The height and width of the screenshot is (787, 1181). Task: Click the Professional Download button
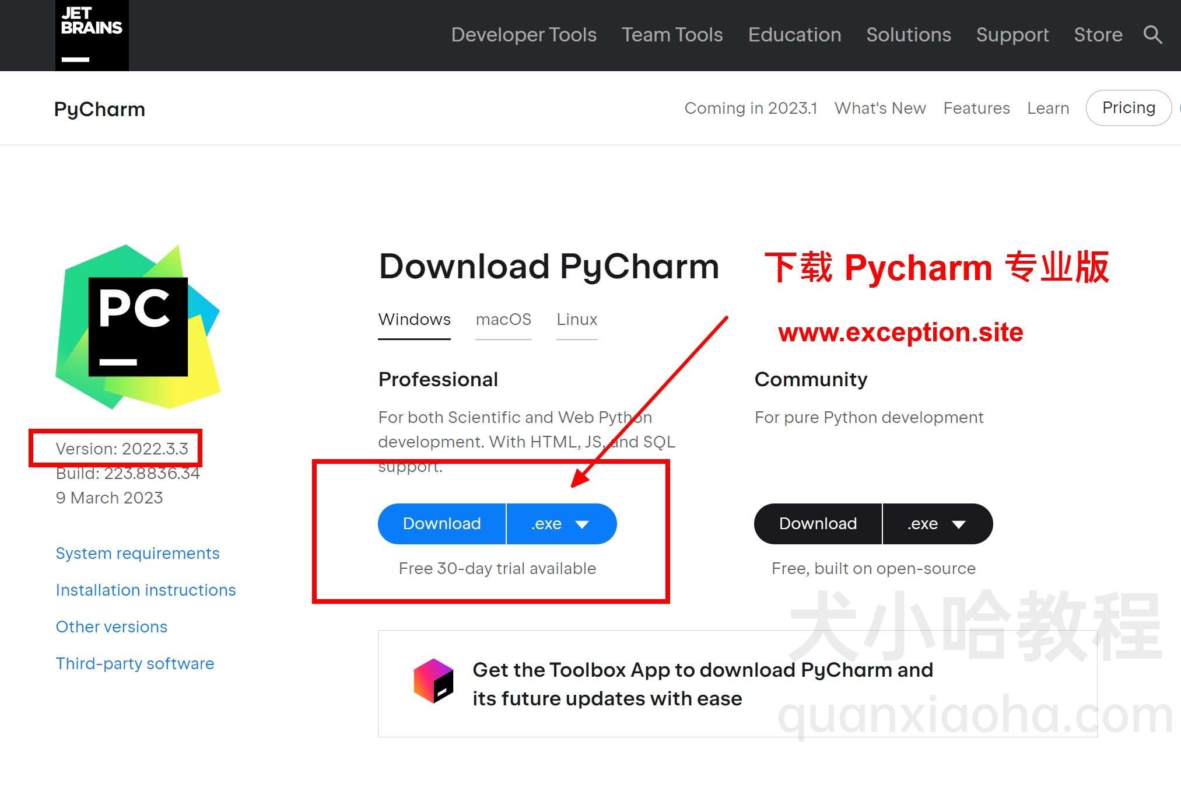coord(441,523)
